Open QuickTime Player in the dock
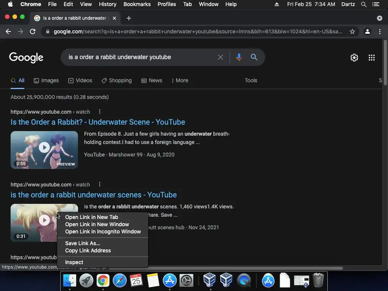 point(244,281)
